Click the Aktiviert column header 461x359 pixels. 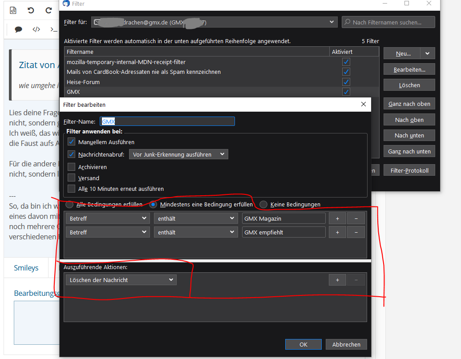click(354, 52)
